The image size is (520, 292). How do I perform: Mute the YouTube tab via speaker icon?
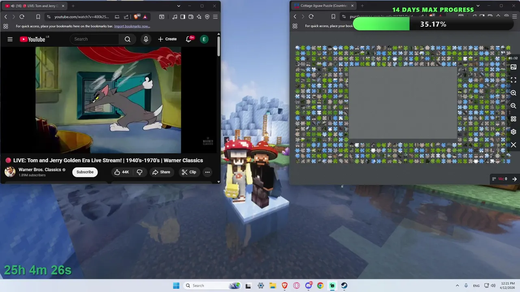tap(13, 6)
